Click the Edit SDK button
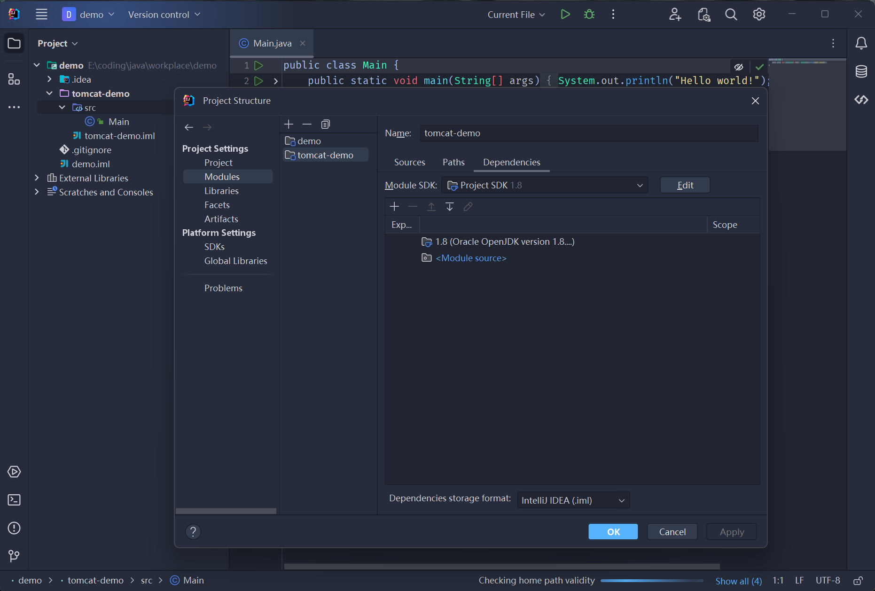The height and width of the screenshot is (591, 875). 685,185
